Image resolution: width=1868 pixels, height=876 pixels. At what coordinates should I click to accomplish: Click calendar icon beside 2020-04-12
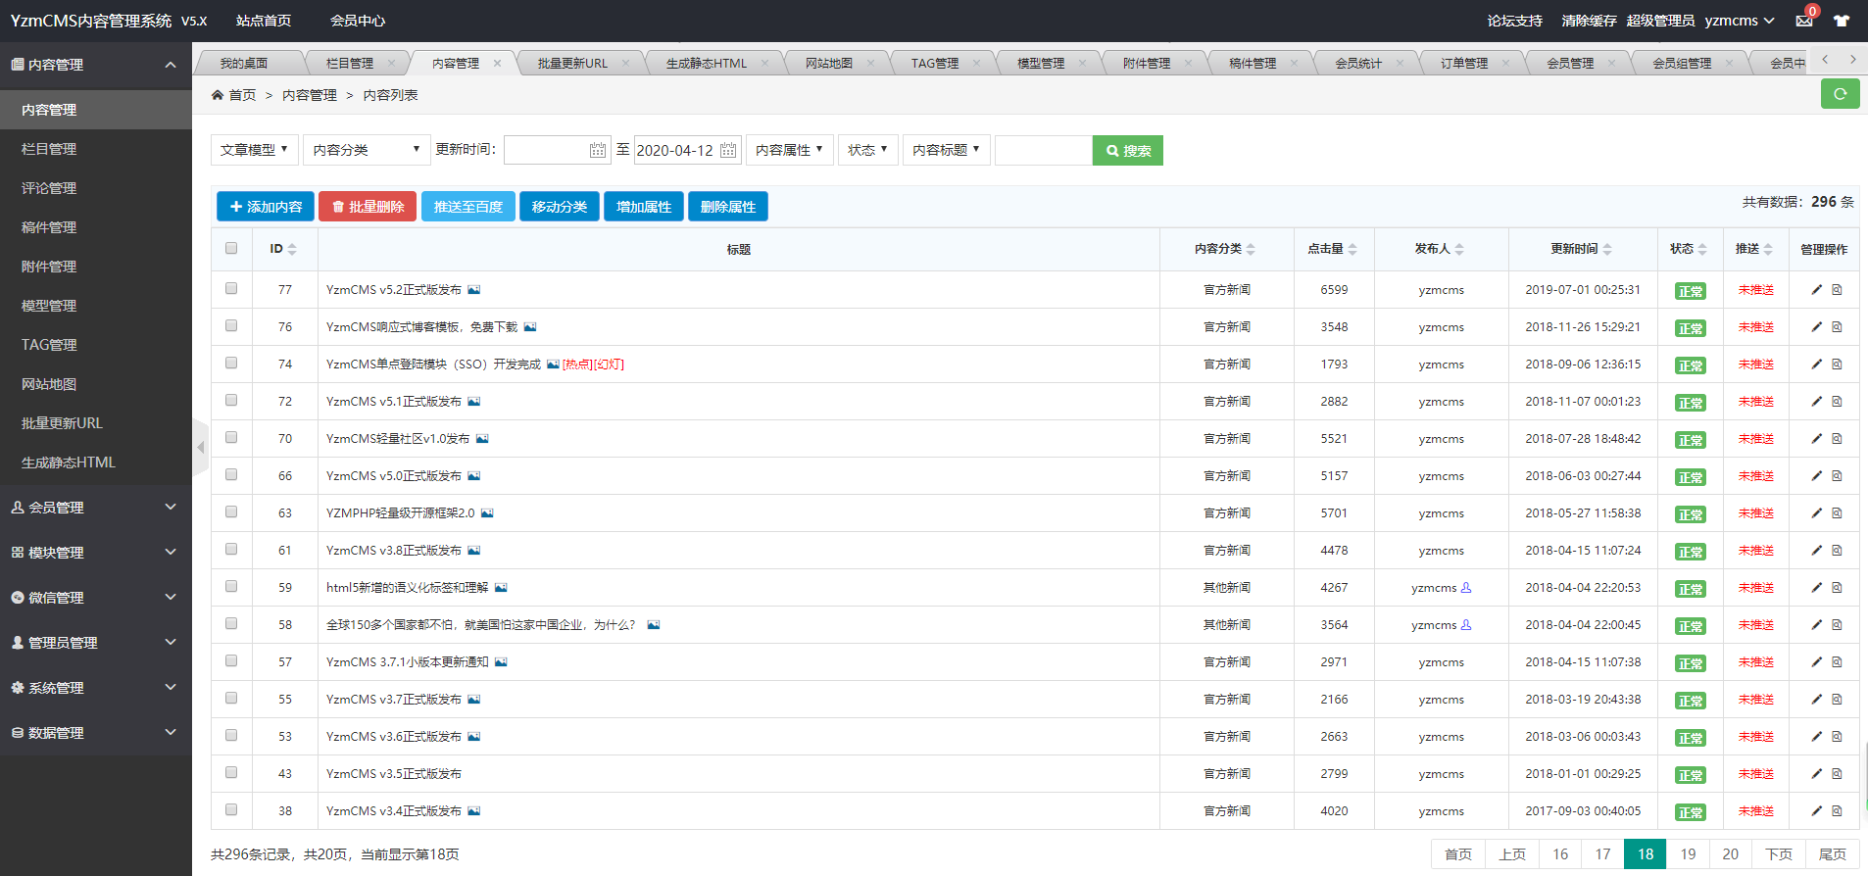(x=728, y=150)
